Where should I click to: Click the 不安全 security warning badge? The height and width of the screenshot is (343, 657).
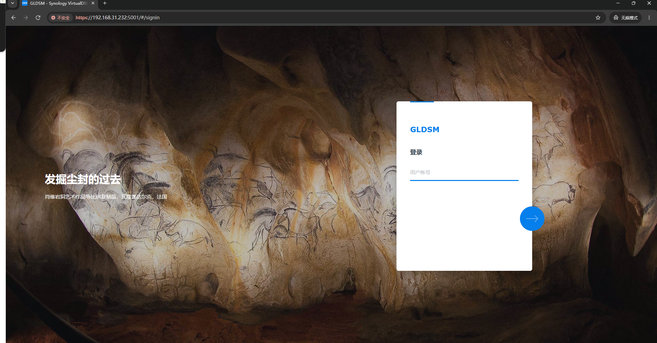pyautogui.click(x=60, y=18)
